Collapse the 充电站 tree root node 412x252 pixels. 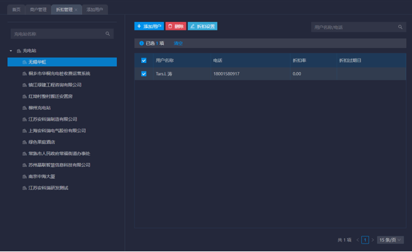pos(11,51)
